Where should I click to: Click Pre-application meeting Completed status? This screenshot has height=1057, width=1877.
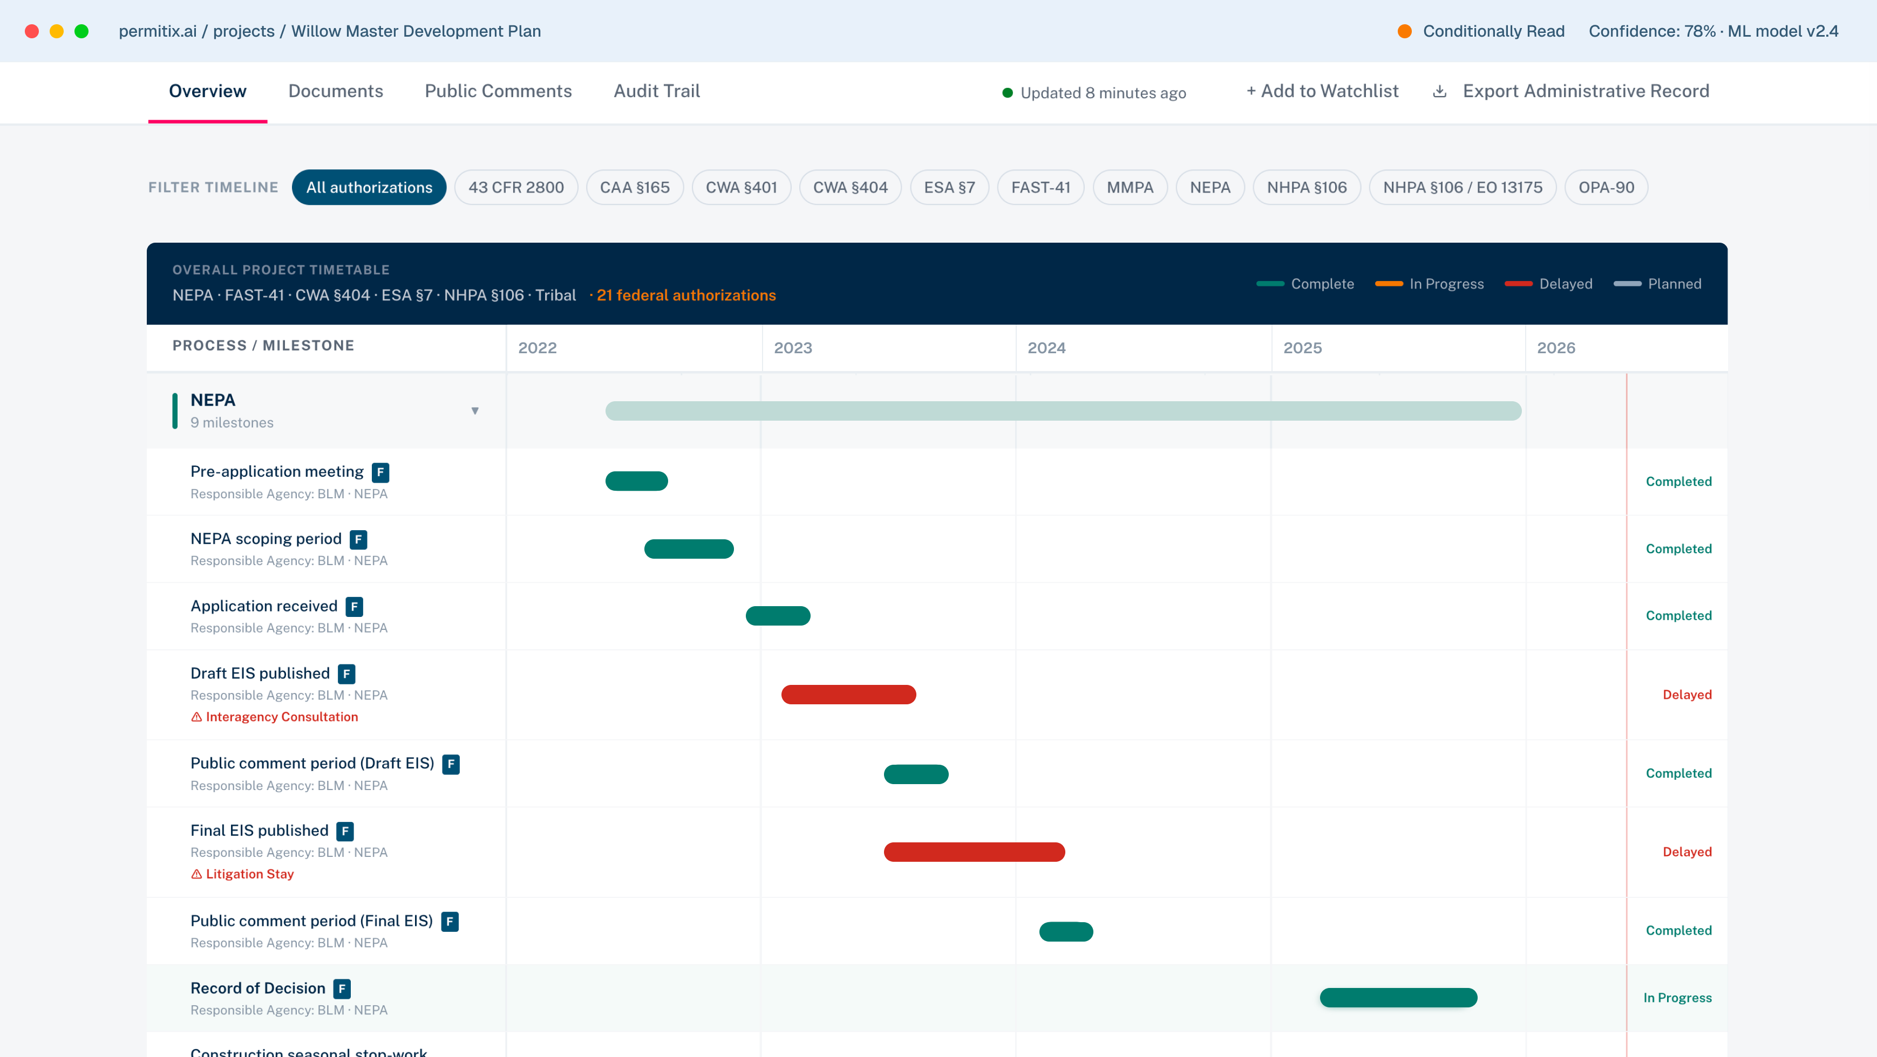1678,481
